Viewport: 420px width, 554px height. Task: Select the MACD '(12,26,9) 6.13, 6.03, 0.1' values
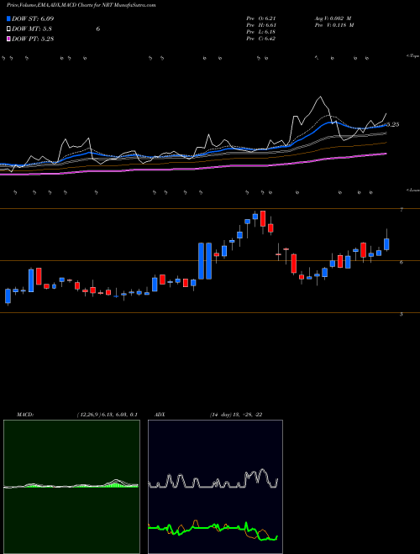107,415
